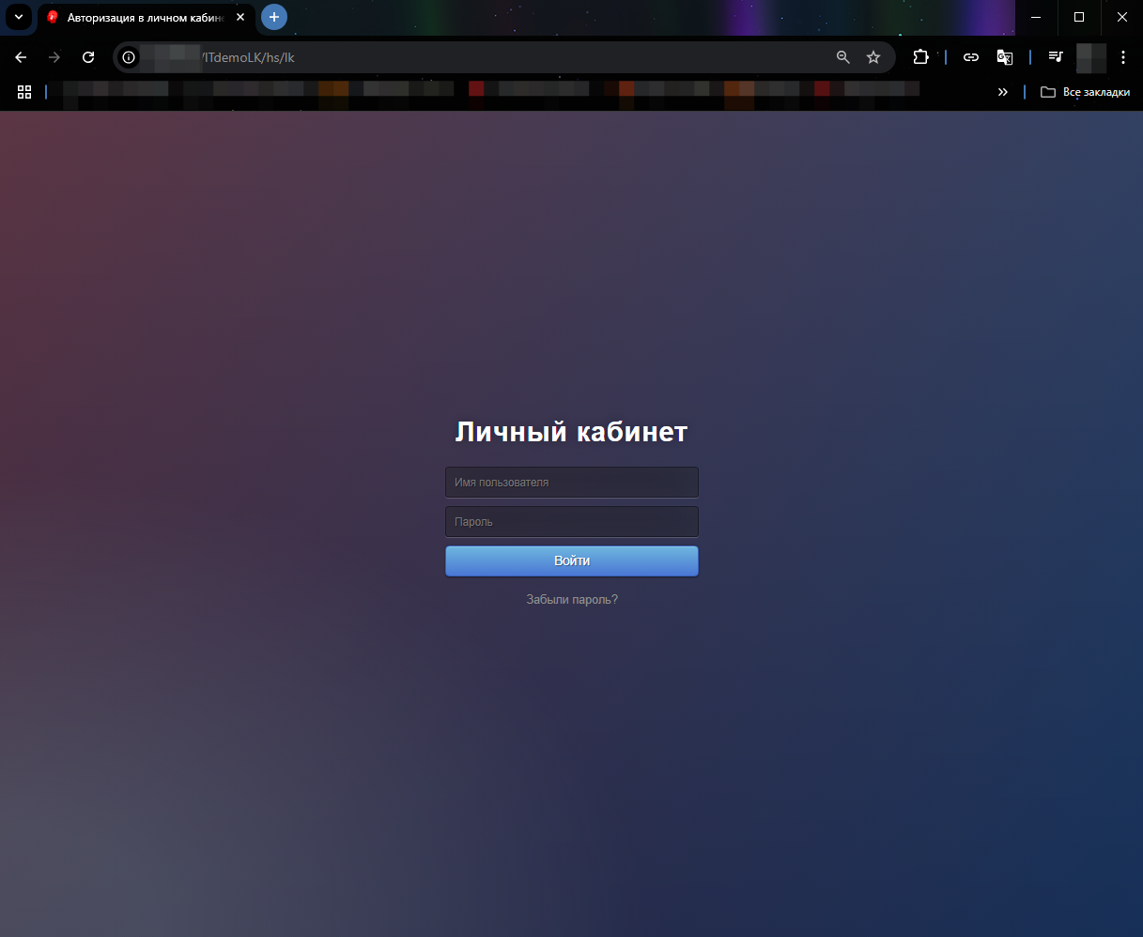The width and height of the screenshot is (1143, 937).
Task: Close the Авторизация tab
Action: (x=240, y=17)
